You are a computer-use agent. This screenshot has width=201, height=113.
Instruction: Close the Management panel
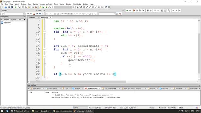tap(25, 17)
